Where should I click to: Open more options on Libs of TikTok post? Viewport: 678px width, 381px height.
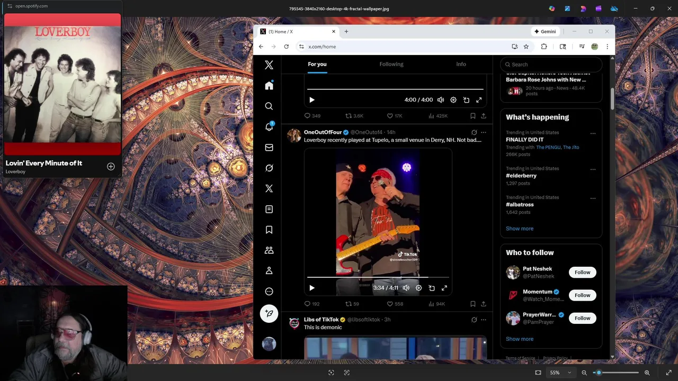click(484, 320)
